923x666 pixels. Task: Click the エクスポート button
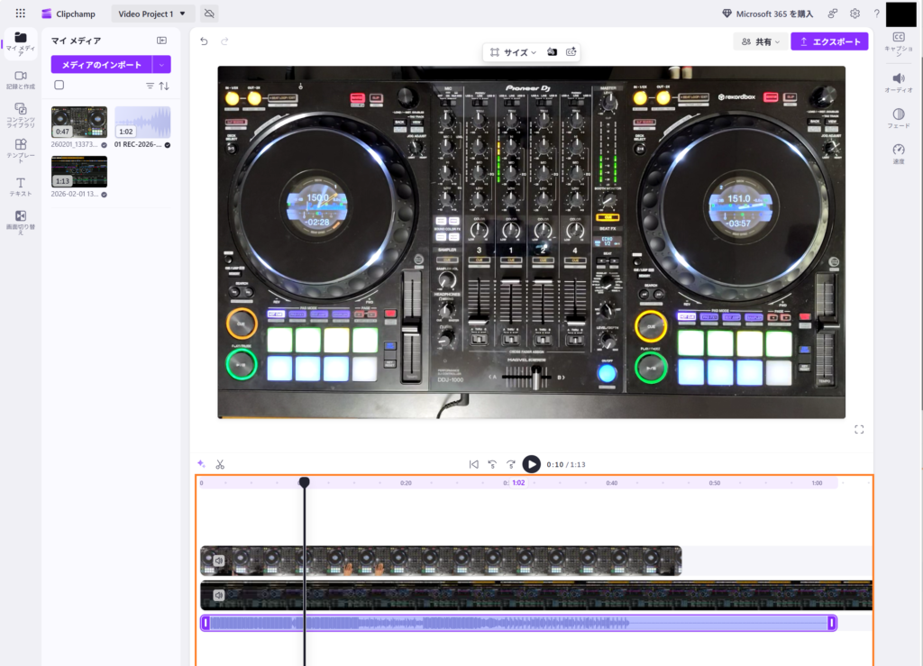tap(829, 41)
